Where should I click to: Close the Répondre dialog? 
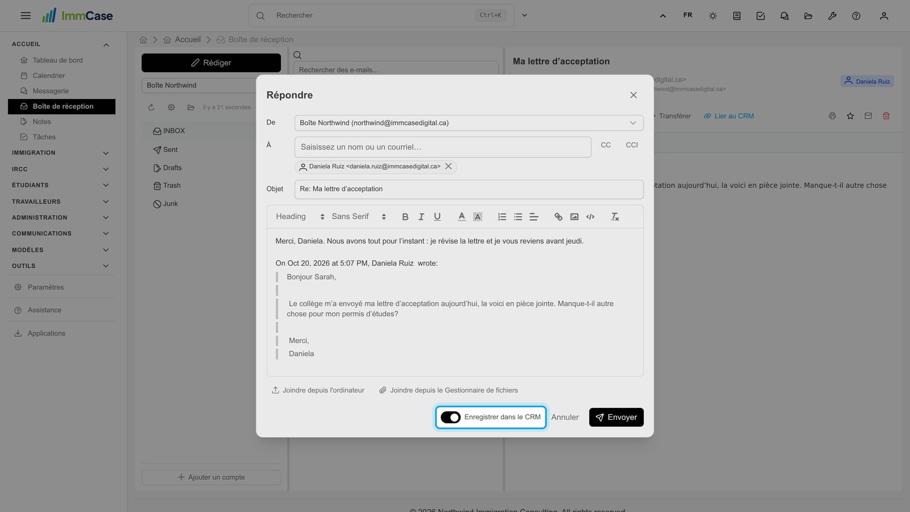(633, 95)
